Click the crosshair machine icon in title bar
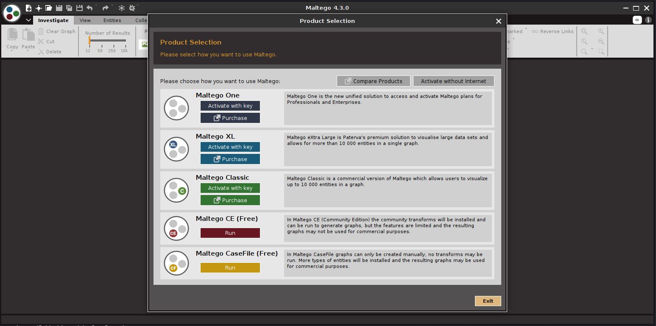Viewport: 656px width, 326px height. 39,8
